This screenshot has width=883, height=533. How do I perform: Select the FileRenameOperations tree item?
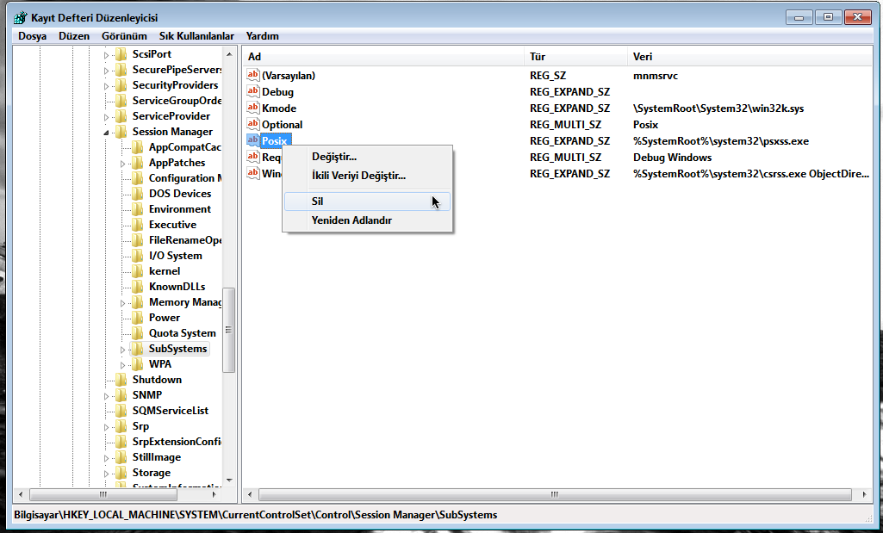[x=184, y=240]
